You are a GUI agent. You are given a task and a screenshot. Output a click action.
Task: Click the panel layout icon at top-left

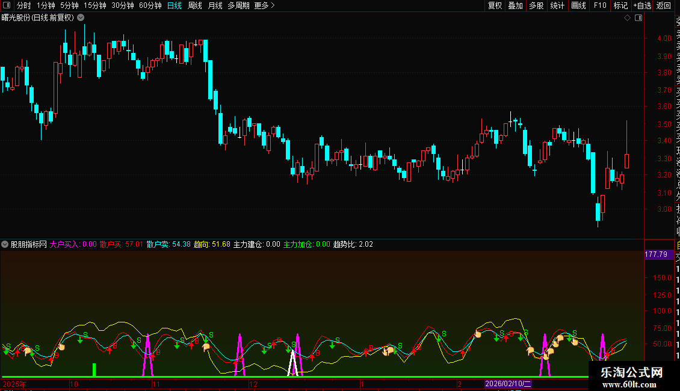7,5
